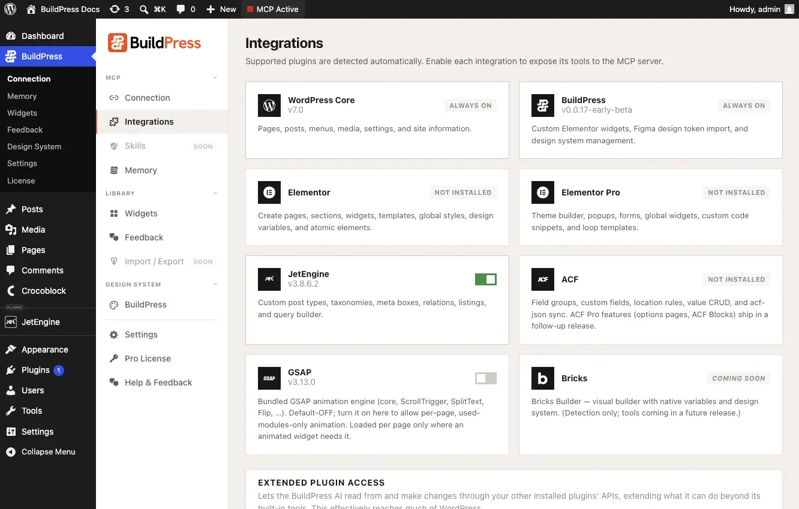This screenshot has width=799, height=509.
Task: Click the Crocoblock icon in sidebar
Action: tap(11, 291)
